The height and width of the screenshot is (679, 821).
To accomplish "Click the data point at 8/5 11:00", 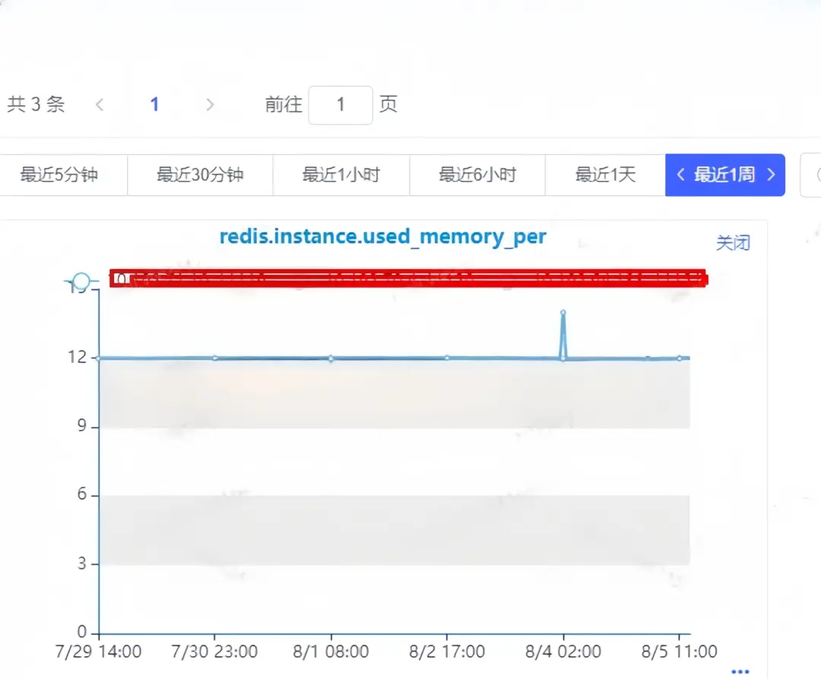I will click(x=679, y=358).
